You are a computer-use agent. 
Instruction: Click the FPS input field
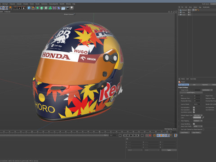click(197, 96)
